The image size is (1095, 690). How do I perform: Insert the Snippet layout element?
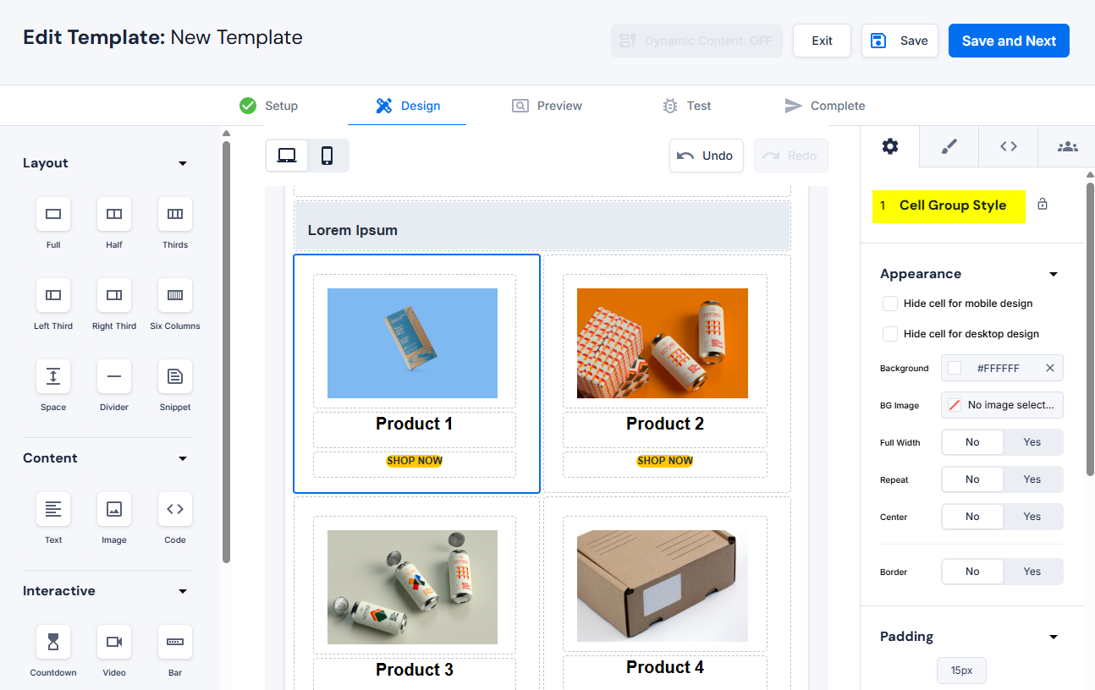[175, 377]
